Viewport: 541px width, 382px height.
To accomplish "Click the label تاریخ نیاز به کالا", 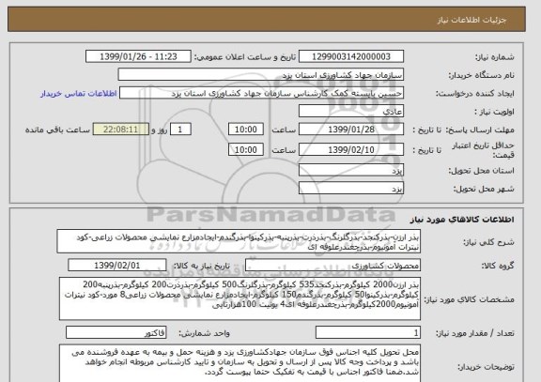I will (201, 266).
